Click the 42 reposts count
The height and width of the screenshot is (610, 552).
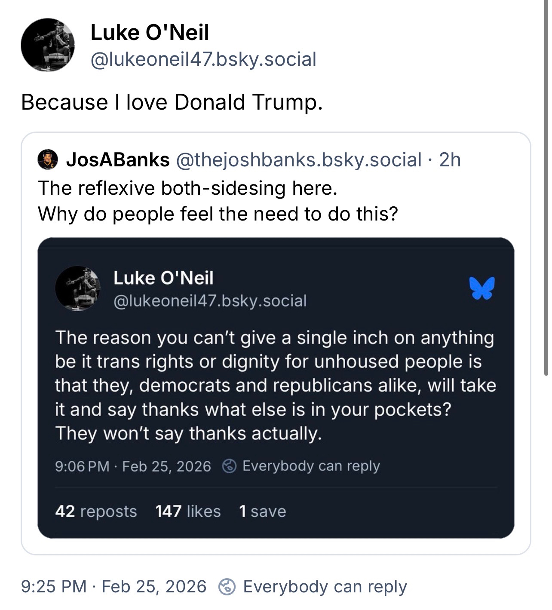pyautogui.click(x=96, y=511)
